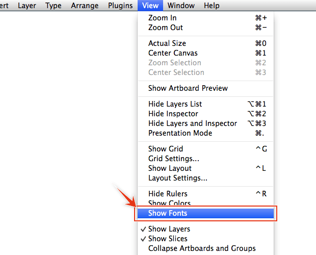
Task: Enter Presentation Mode
Action: click(180, 133)
